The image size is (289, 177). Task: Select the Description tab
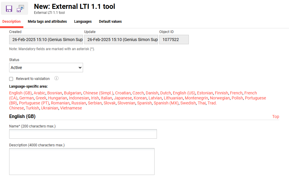click(x=12, y=22)
